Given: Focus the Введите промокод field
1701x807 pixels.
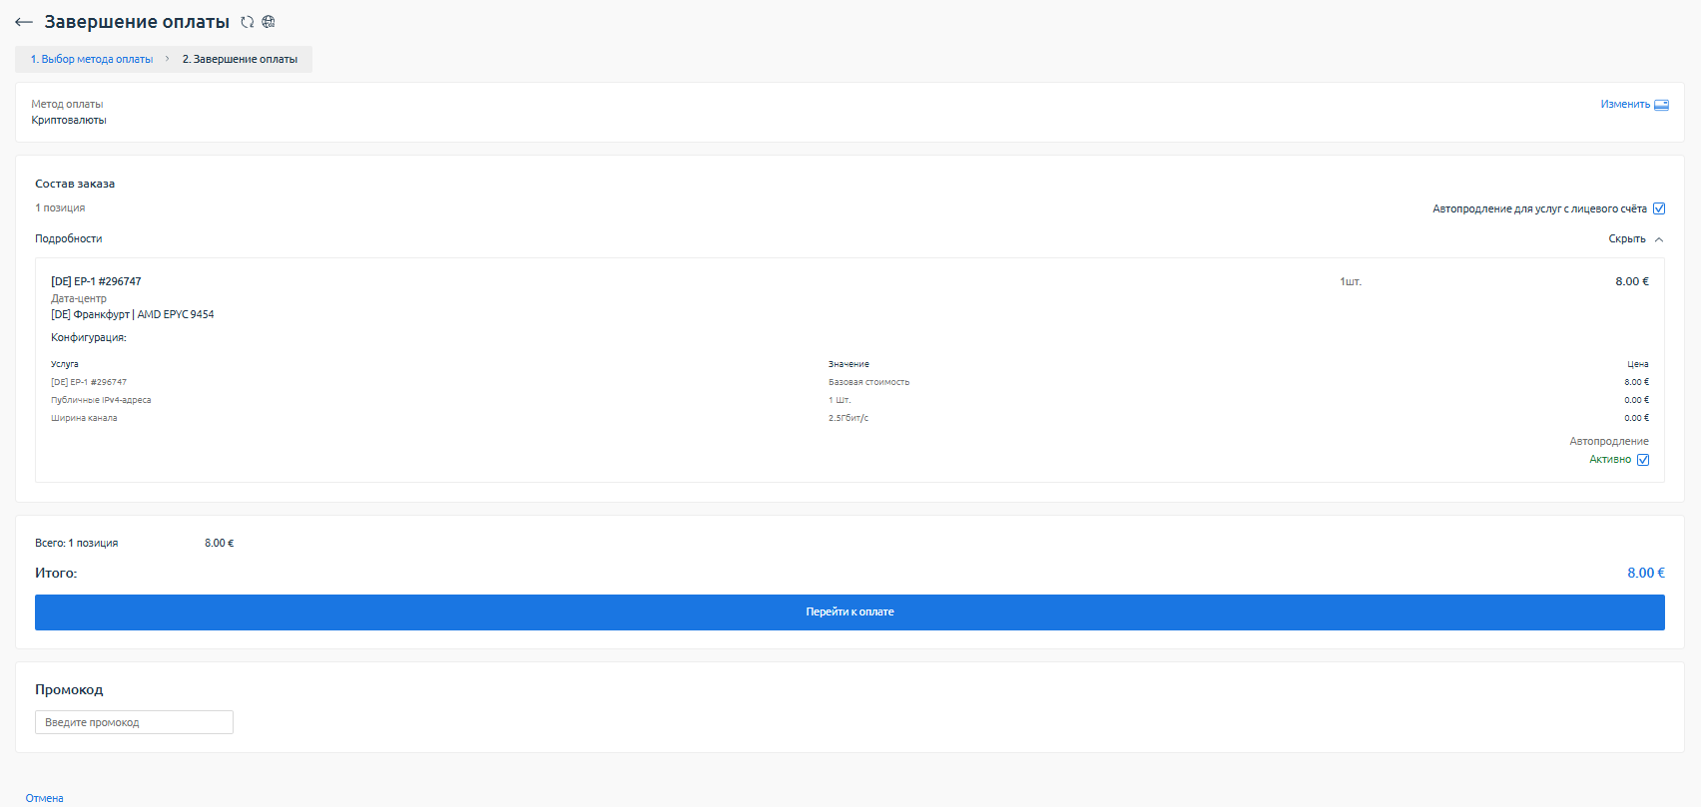Looking at the screenshot, I should 134,722.
